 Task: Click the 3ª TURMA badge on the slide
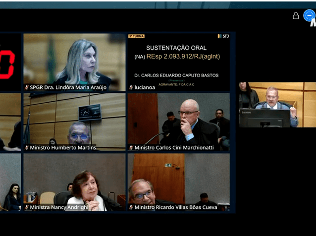137,36
